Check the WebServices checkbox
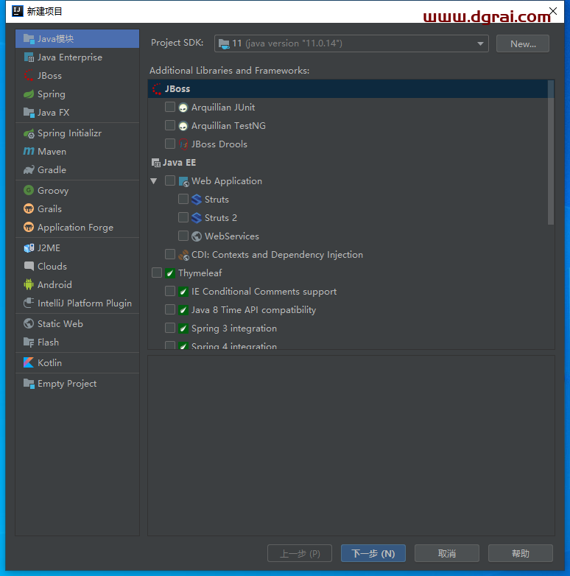The width and height of the screenshot is (570, 576). (x=183, y=236)
